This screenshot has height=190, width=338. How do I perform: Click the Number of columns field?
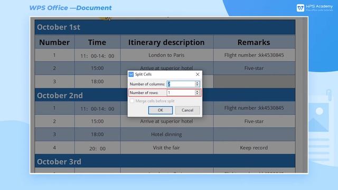click(x=181, y=84)
